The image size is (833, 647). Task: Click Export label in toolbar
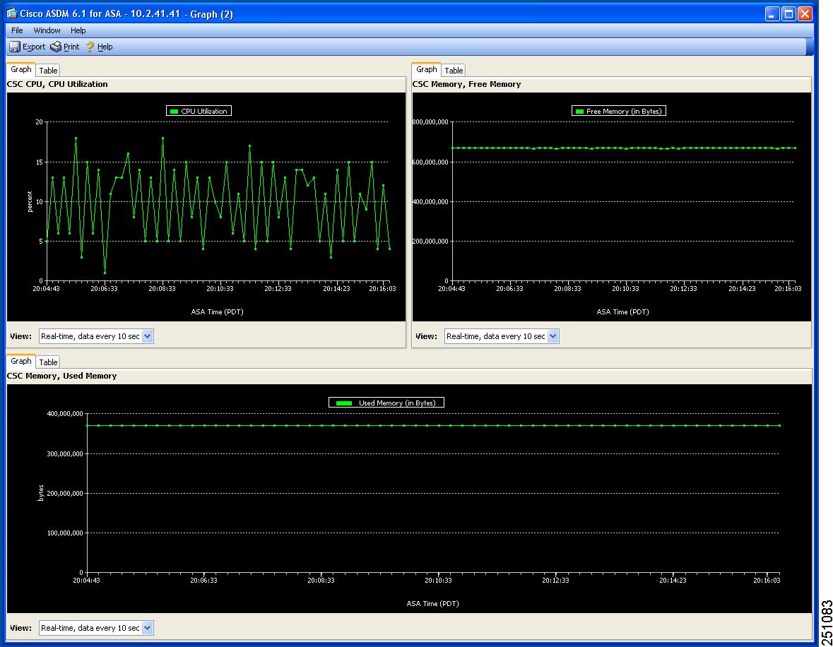click(34, 47)
